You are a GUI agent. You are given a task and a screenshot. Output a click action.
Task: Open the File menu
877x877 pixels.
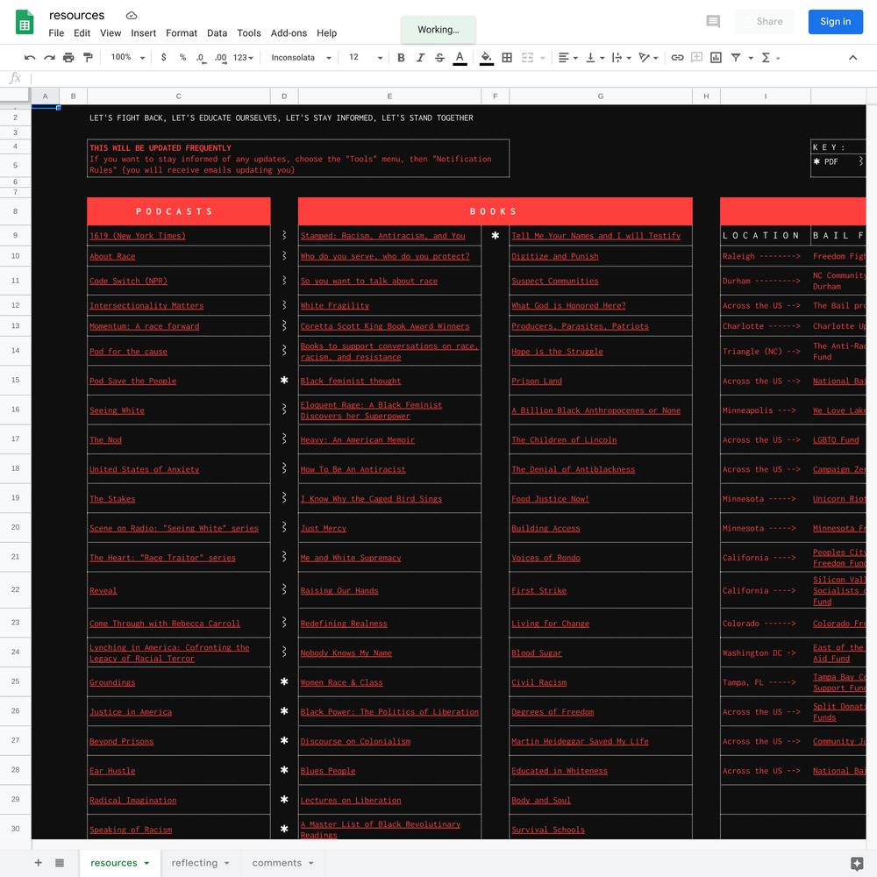56,33
